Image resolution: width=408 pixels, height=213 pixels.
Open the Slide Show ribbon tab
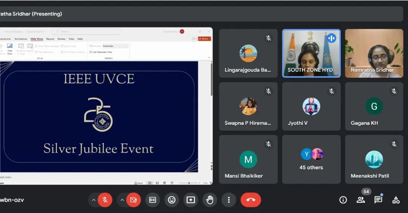pyautogui.click(x=37, y=39)
